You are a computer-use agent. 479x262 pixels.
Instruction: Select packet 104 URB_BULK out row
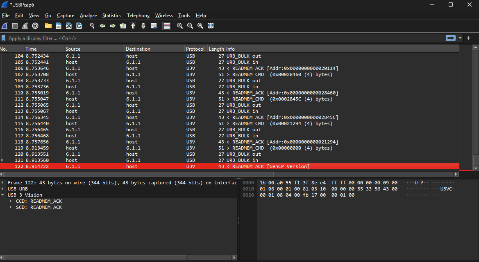pos(229,56)
